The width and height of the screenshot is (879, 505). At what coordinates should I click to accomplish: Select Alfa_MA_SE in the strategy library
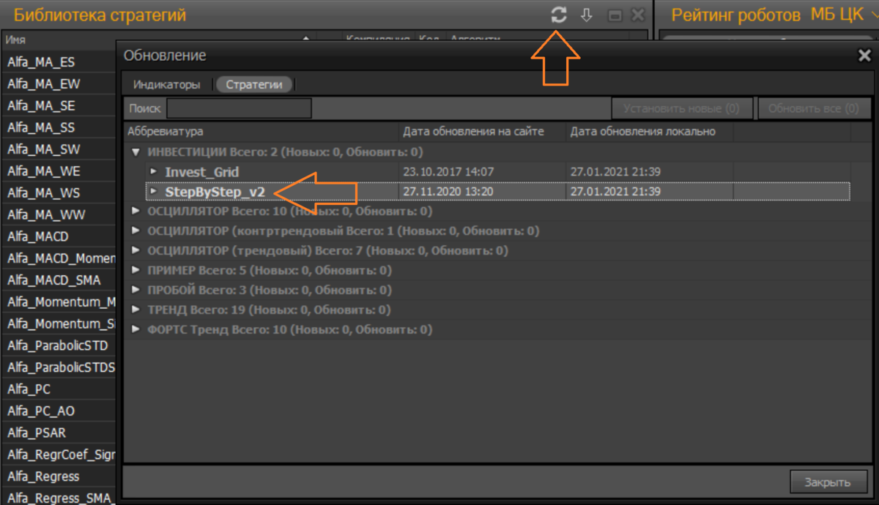(x=41, y=105)
